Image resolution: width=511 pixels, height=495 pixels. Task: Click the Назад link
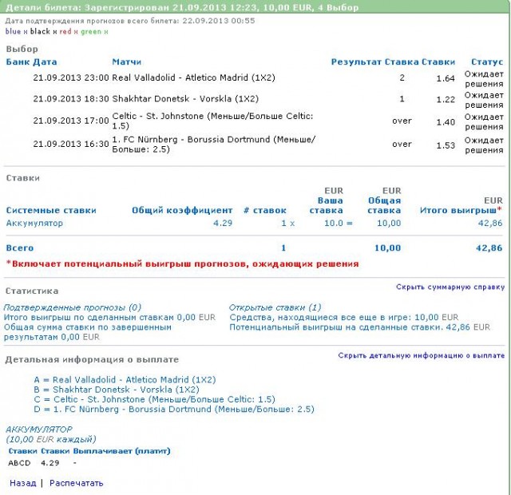tap(22, 483)
